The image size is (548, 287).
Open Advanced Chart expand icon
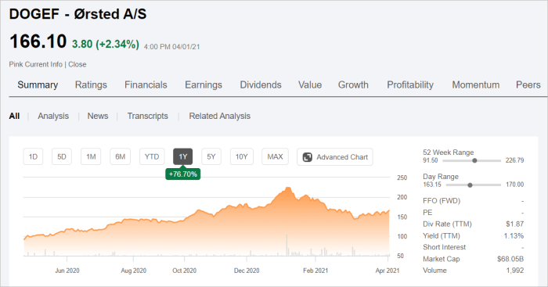(x=307, y=157)
